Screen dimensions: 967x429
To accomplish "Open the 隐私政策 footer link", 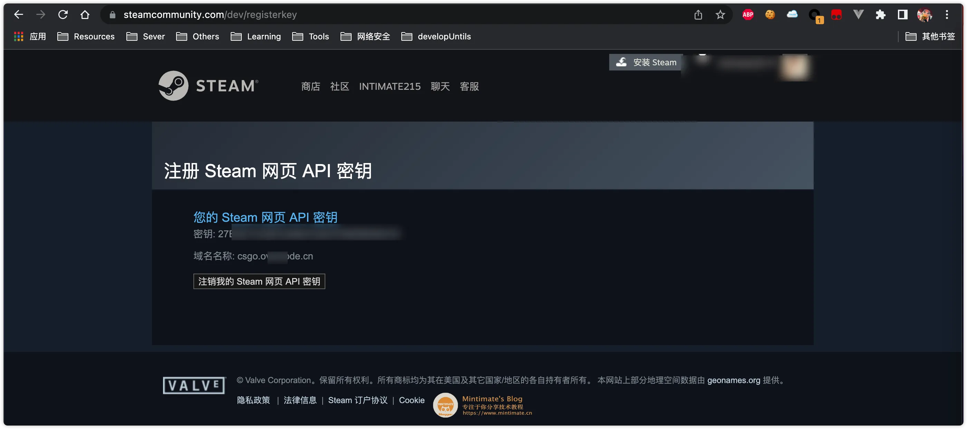I will pos(253,400).
